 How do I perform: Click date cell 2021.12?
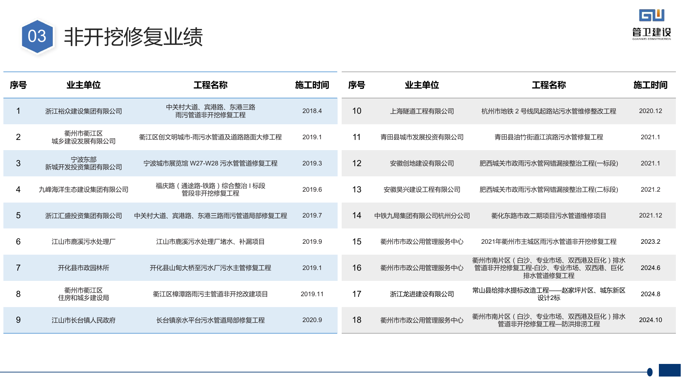point(650,216)
